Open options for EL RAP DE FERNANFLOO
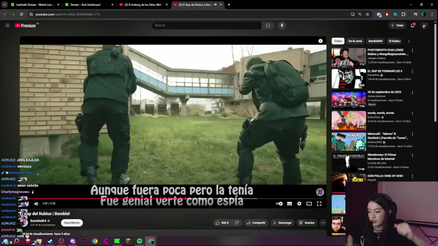This screenshot has width=438, height=246. click(412, 71)
